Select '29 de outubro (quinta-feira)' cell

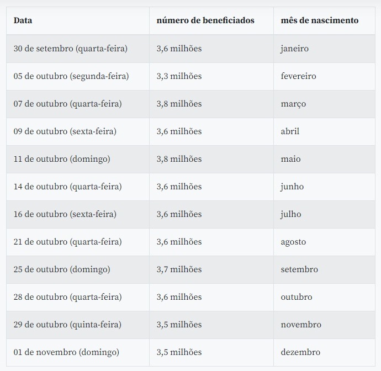coord(78,325)
